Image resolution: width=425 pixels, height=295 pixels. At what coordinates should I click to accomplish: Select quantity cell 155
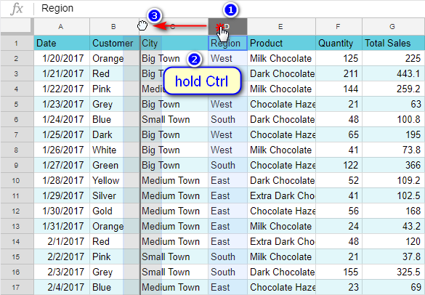(339, 272)
